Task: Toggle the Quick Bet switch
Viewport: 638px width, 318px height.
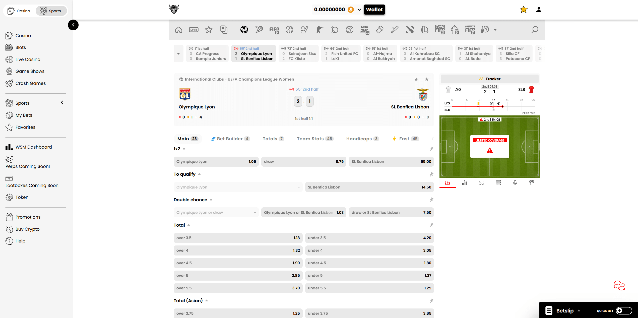Action: pyautogui.click(x=623, y=311)
